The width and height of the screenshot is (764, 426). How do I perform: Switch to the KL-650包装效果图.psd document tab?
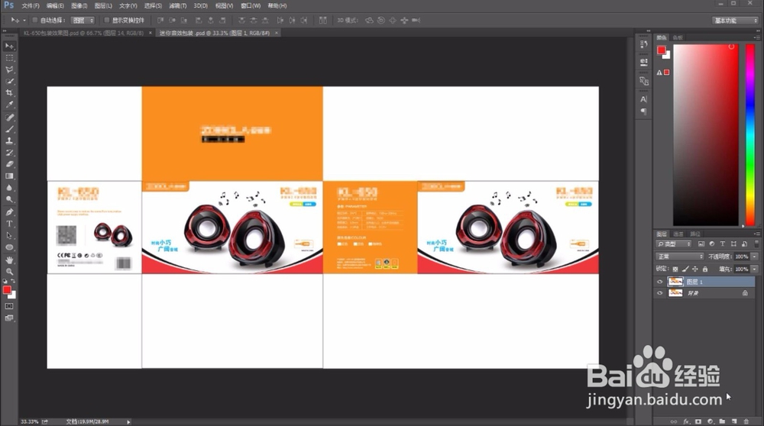[x=83, y=33]
